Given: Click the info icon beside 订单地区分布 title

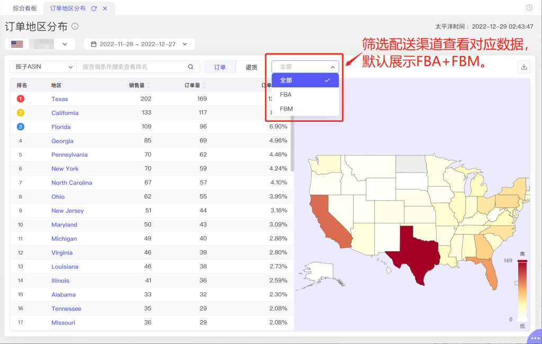Looking at the screenshot, I should coord(75,26).
